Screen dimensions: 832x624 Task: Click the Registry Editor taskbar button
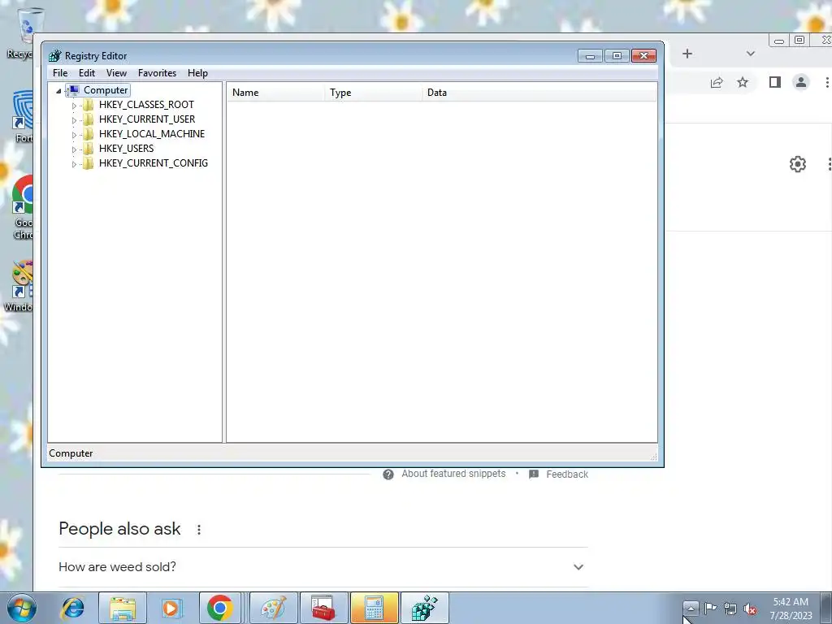click(424, 608)
